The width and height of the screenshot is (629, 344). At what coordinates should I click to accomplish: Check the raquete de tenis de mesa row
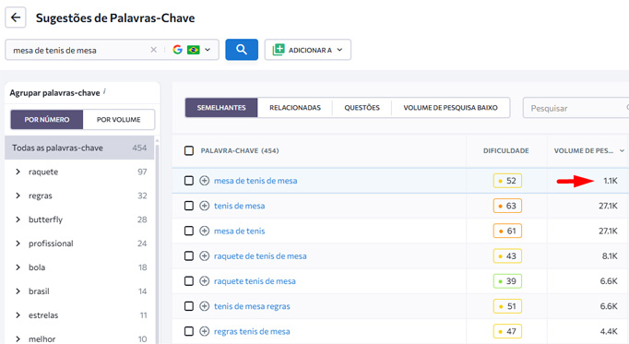click(189, 255)
